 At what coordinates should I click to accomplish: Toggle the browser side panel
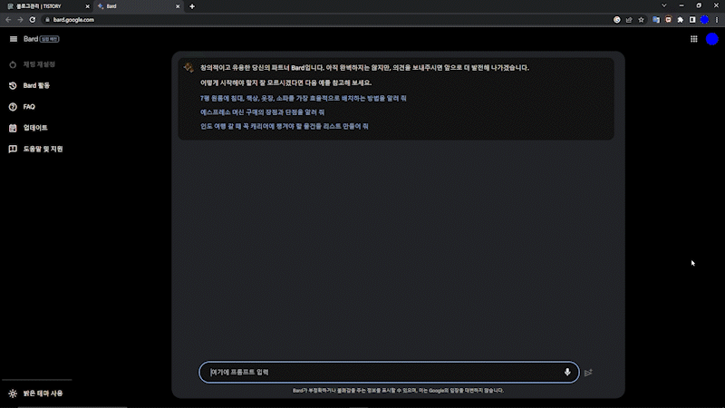692,20
